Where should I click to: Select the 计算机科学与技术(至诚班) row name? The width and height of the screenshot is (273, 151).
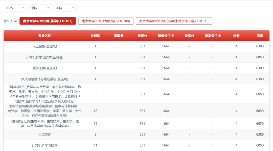[x=45, y=57]
